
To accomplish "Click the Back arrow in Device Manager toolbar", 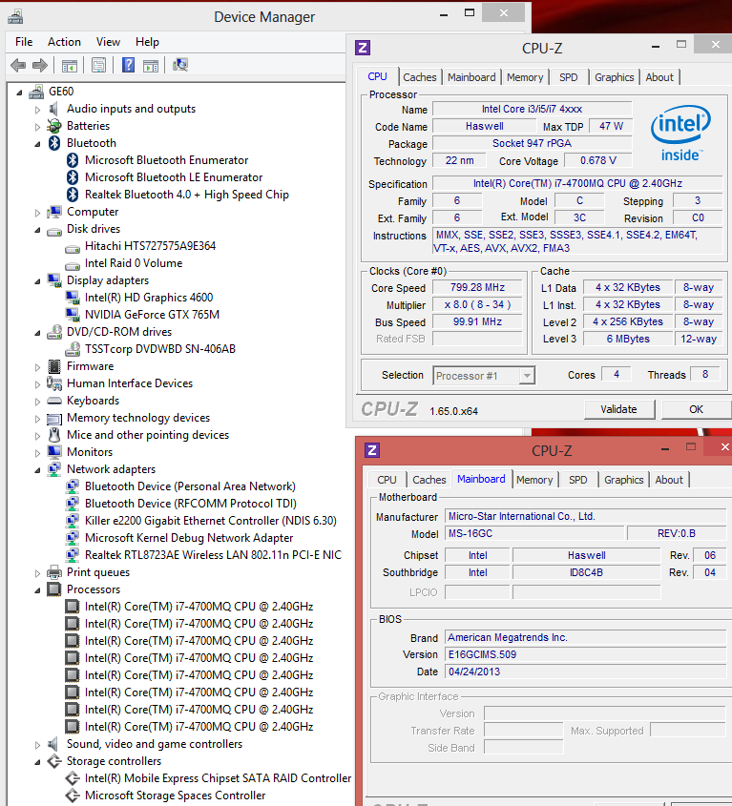I will 17,65.
